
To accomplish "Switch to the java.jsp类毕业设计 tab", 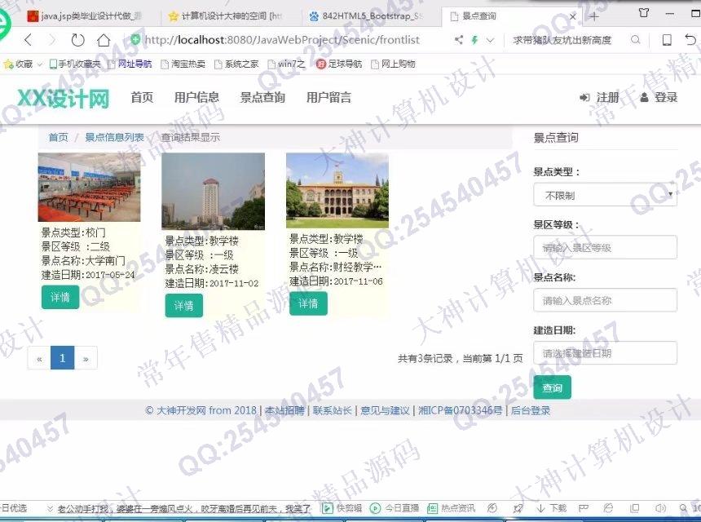I will pos(85,16).
